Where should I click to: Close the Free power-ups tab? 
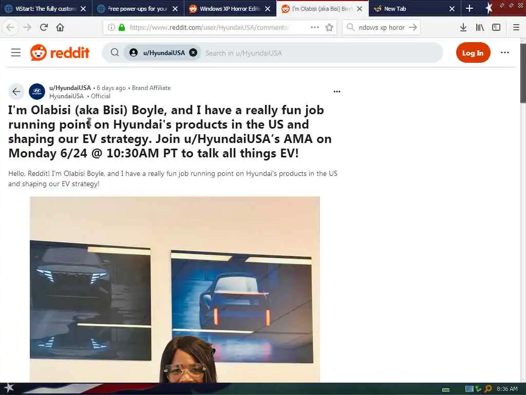[x=175, y=9]
